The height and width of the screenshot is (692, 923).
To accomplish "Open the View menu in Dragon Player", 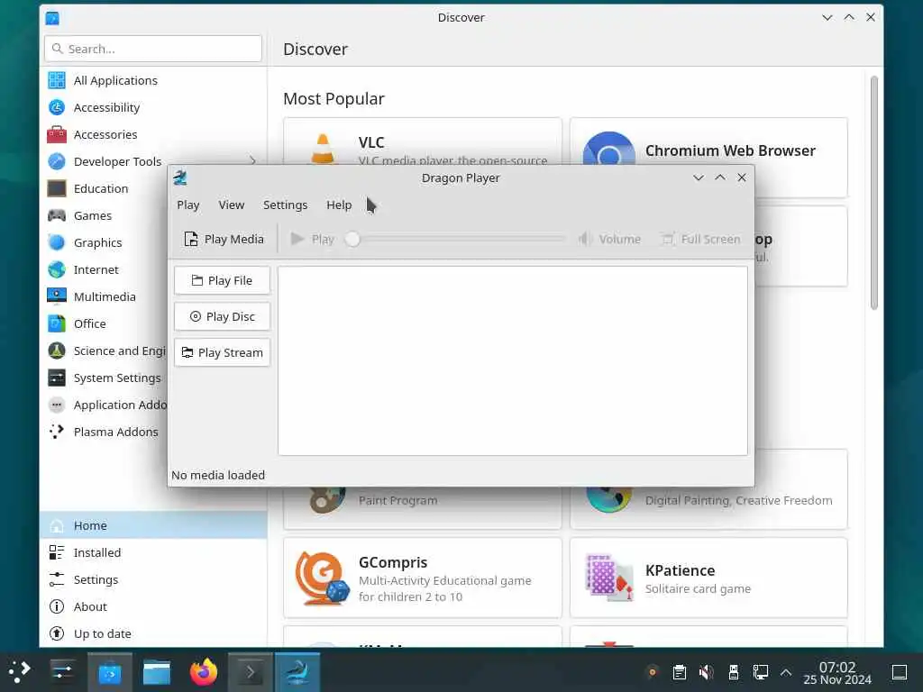I will pos(231,205).
